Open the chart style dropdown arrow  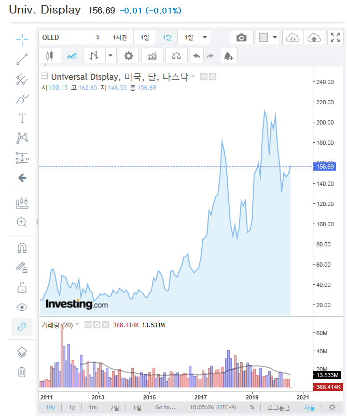[x=110, y=56]
